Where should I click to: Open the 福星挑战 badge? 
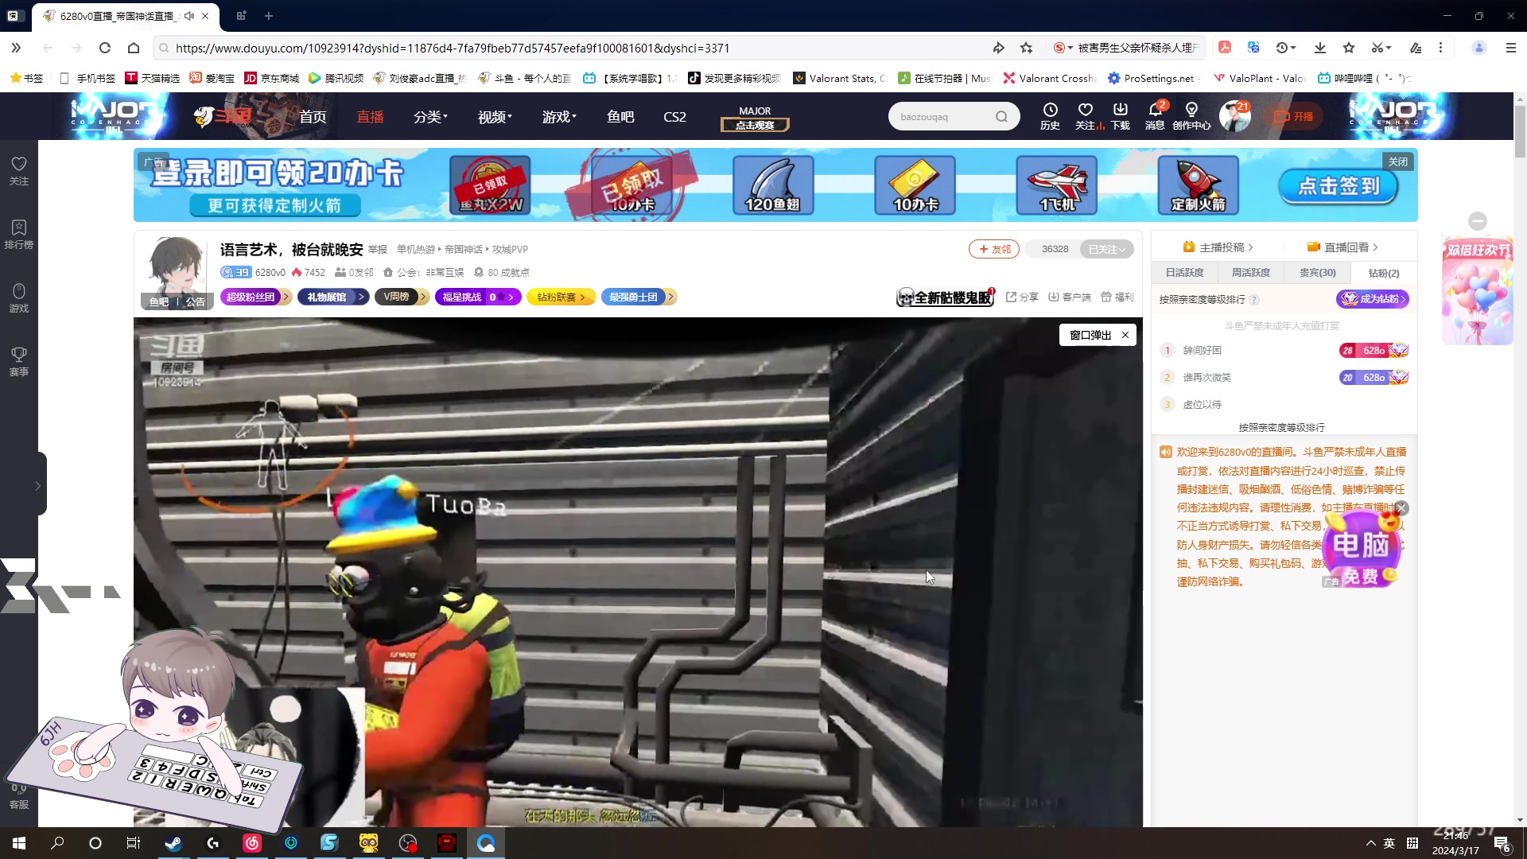pyautogui.click(x=477, y=297)
